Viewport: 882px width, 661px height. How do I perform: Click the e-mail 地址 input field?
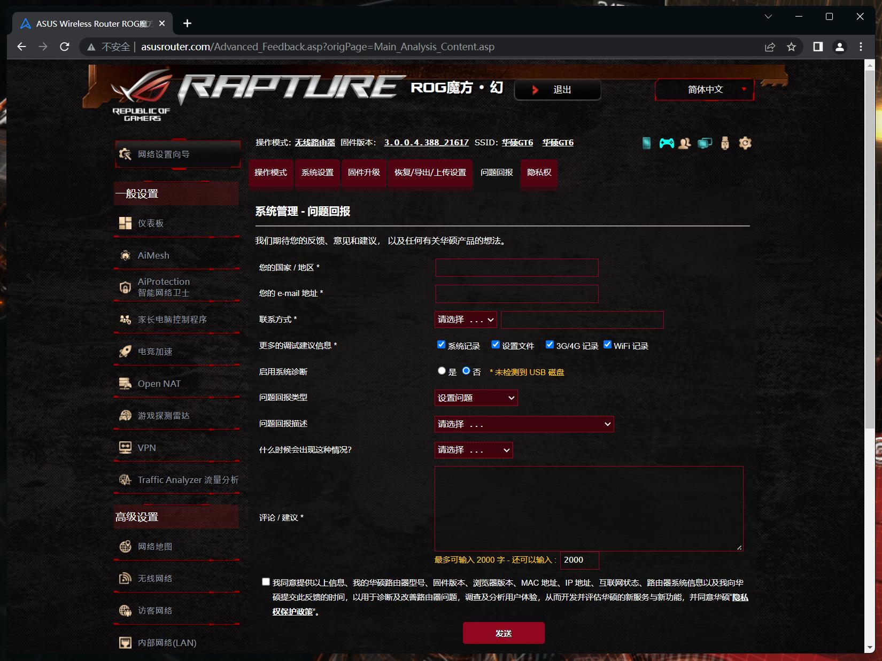coord(517,294)
